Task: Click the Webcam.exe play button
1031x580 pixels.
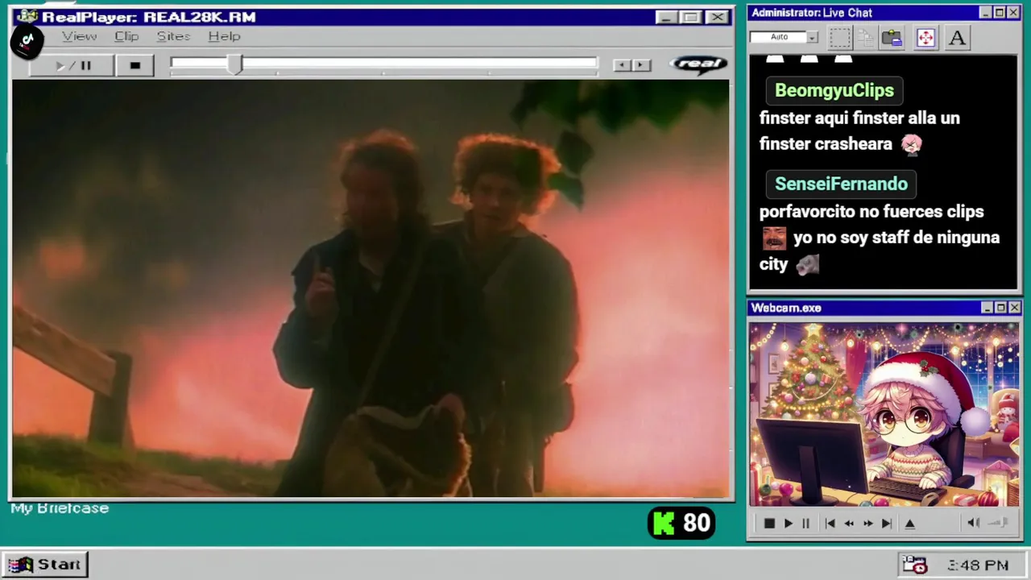Action: pyautogui.click(x=788, y=524)
